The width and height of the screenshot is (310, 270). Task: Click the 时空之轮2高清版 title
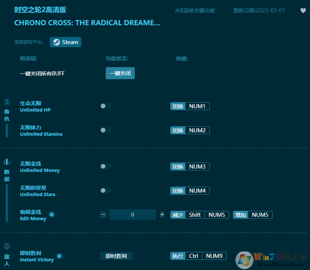pyautogui.click(x=40, y=10)
